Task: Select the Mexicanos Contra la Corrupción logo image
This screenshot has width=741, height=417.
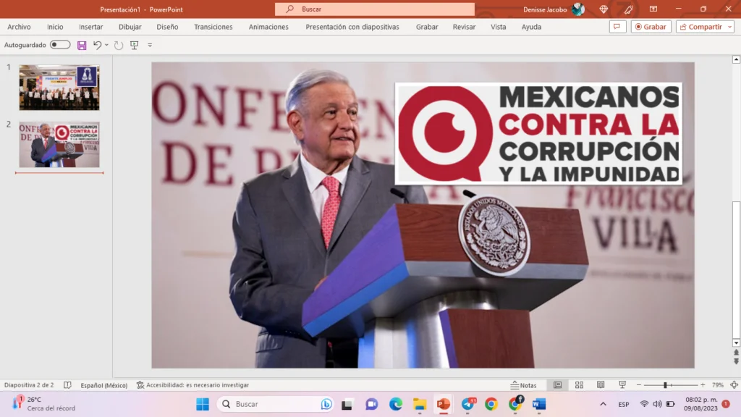Action: pos(538,133)
